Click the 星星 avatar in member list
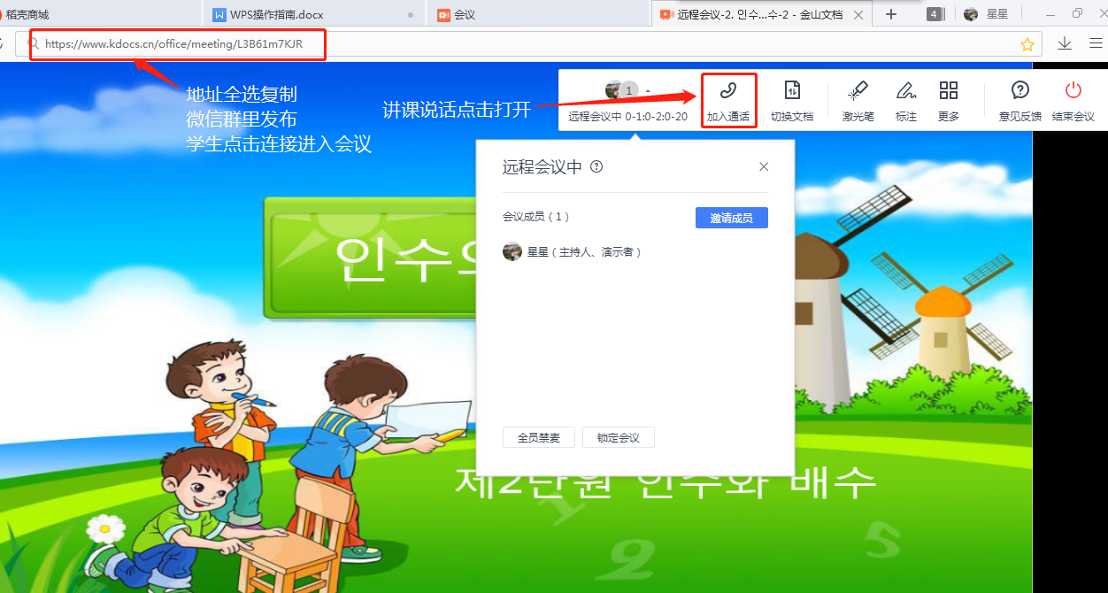The image size is (1108, 593). point(512,252)
